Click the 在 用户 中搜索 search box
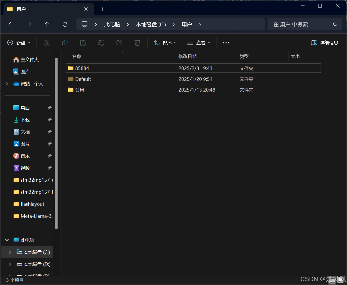 pos(305,24)
